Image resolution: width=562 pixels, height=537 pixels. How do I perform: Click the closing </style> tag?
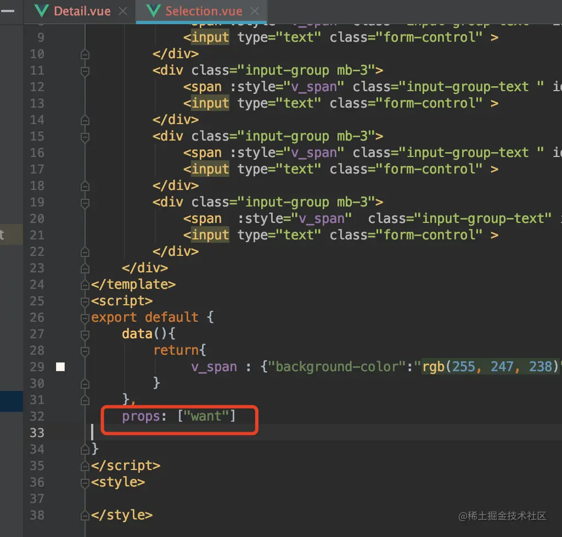point(122,515)
